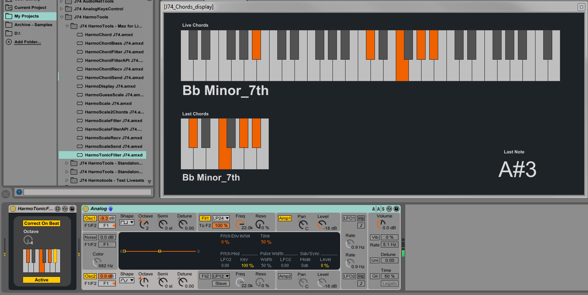The width and height of the screenshot is (588, 295).
Task: Select the LFO1 note-sync icon button
Action: coord(361,226)
